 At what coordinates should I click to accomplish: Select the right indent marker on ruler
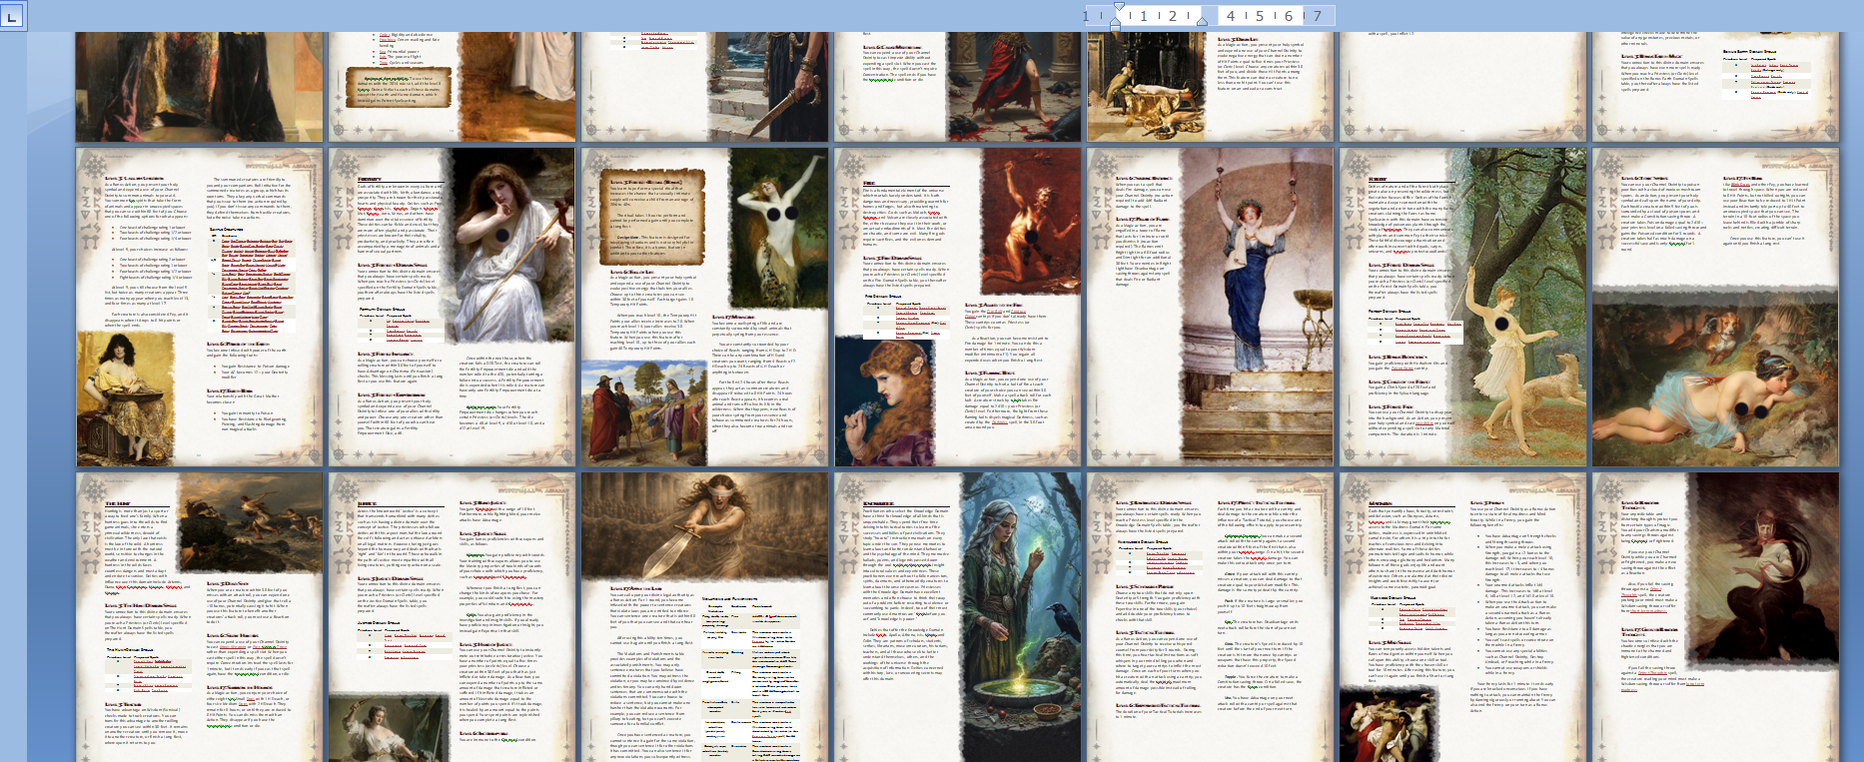(x=1202, y=20)
